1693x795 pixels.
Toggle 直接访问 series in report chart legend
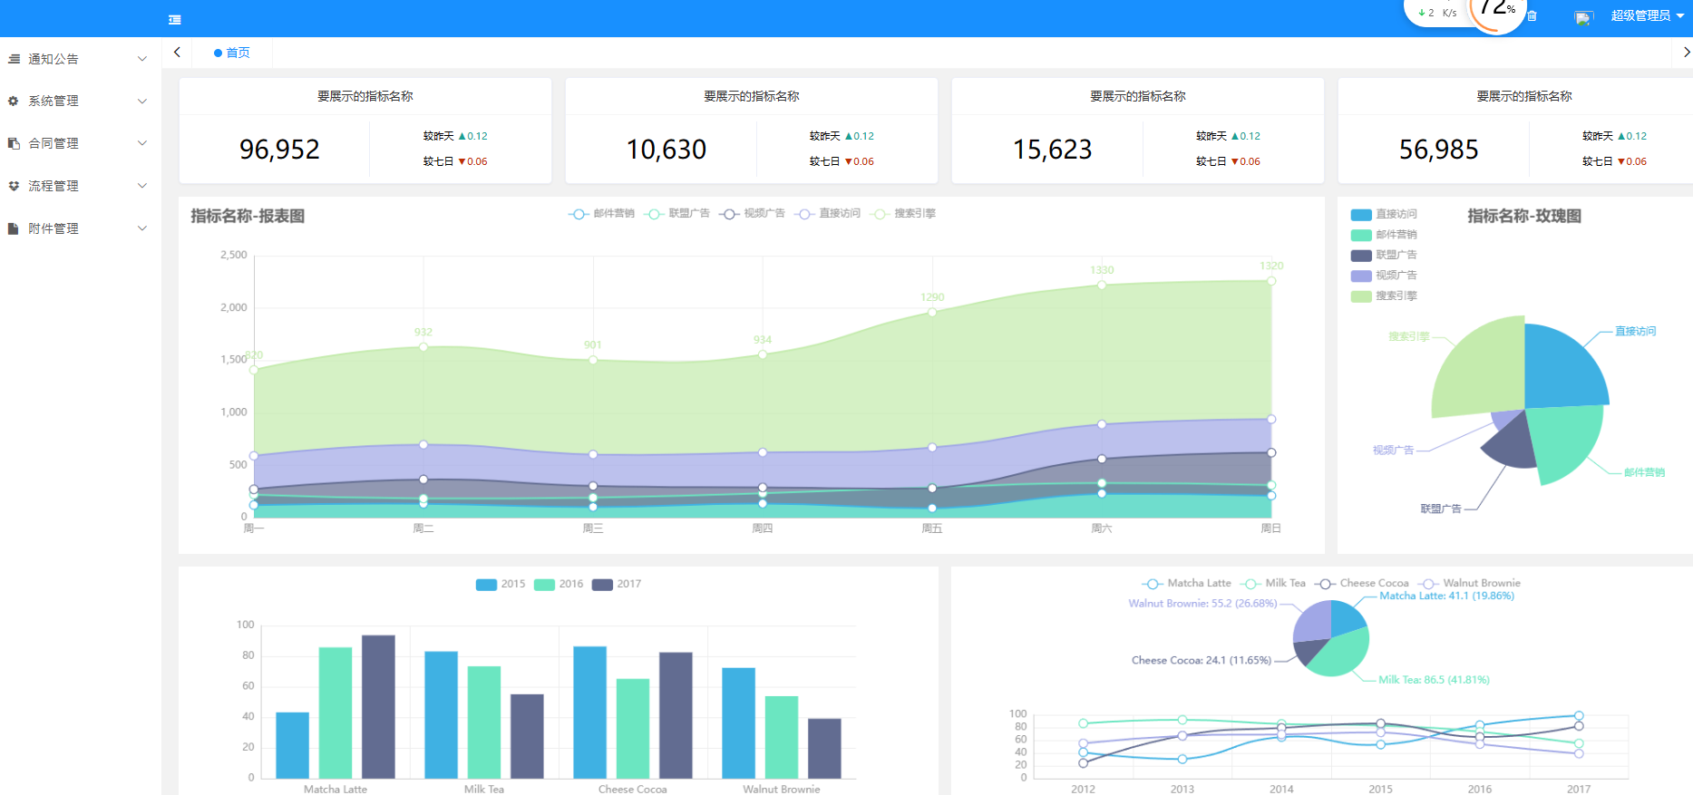point(827,214)
